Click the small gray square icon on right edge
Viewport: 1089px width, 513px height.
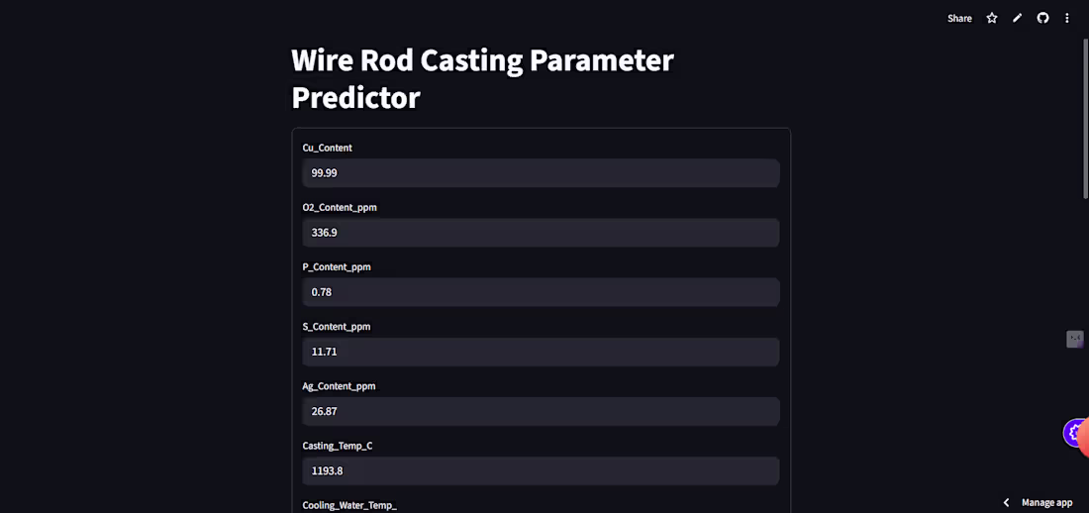point(1075,340)
